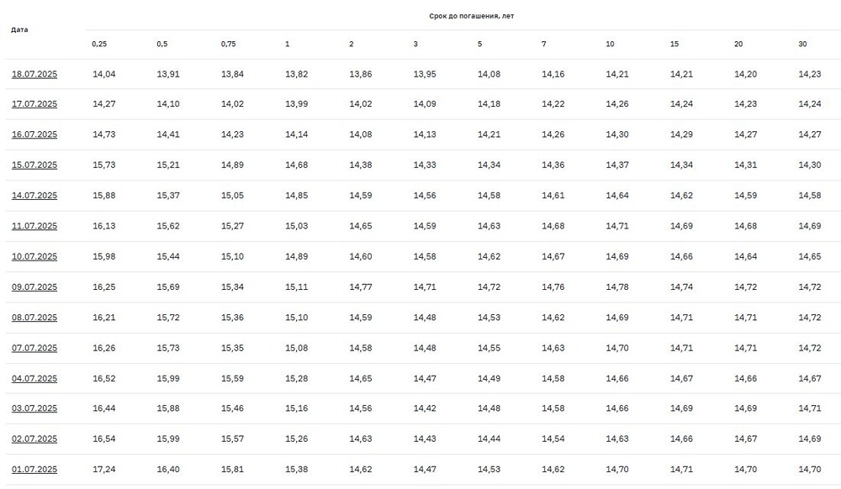
Task: Click the 11.07.2025 date link
Action: tap(34, 226)
